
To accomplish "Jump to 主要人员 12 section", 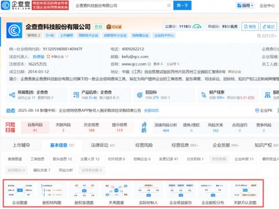I will [90, 159].
